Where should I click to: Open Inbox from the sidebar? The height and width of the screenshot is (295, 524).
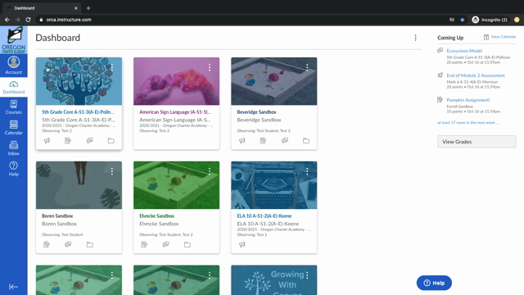click(14, 148)
